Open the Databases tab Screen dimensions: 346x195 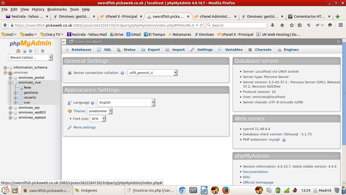click(x=78, y=50)
